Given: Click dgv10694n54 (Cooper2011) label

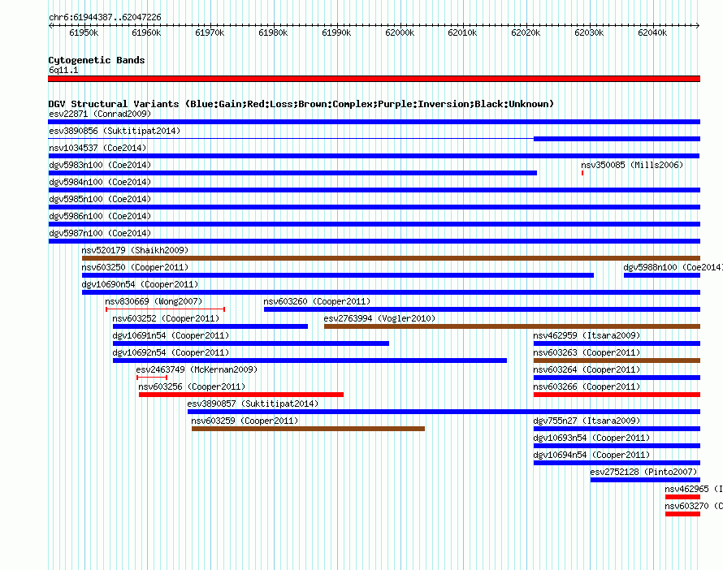Looking at the screenshot, I should coord(591,455).
